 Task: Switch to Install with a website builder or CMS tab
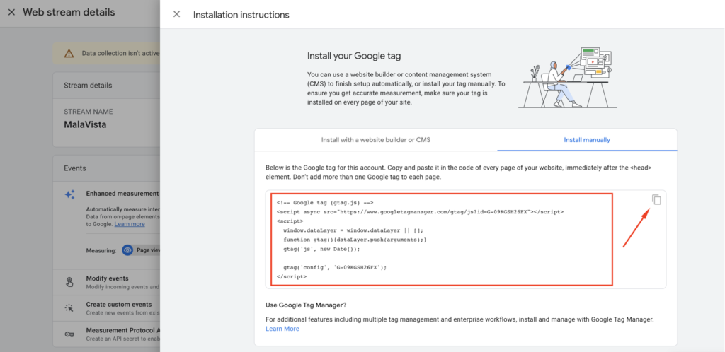click(x=375, y=139)
